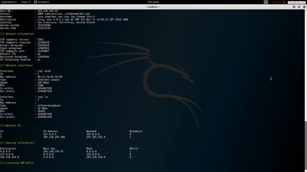Image resolution: width=307 pixels, height=172 pixels.
Task: Click the Broadcast column header
Action: click(136, 131)
